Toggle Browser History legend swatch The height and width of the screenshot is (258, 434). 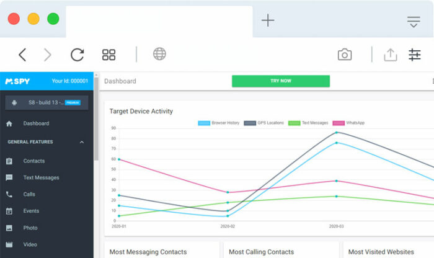click(x=204, y=123)
